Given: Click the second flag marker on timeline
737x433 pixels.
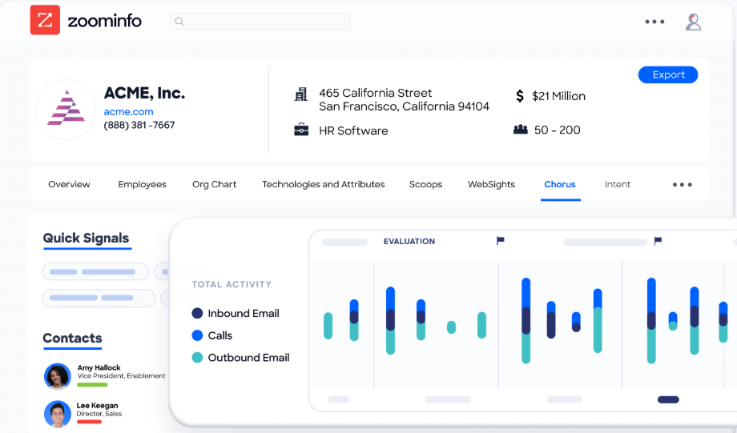Looking at the screenshot, I should [658, 241].
